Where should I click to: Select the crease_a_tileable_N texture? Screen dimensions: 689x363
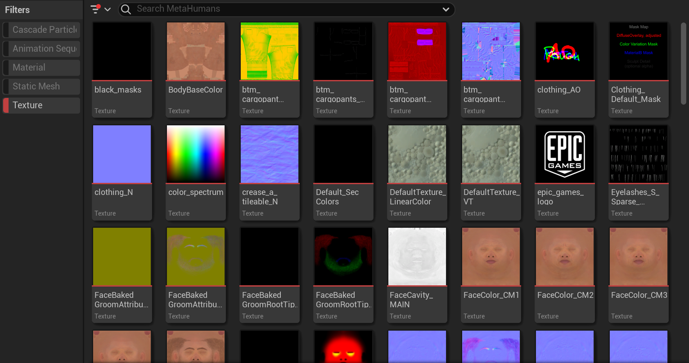(270, 173)
